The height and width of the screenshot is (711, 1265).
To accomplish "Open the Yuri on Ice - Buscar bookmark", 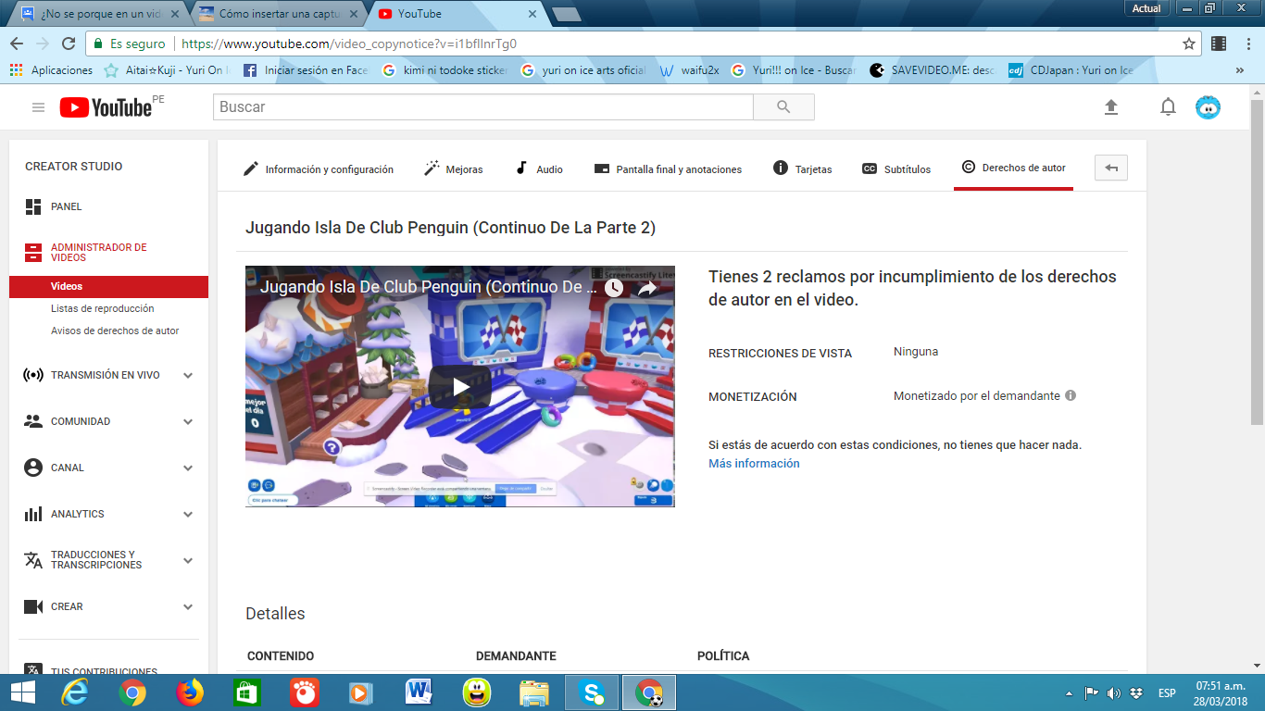I will click(x=795, y=69).
